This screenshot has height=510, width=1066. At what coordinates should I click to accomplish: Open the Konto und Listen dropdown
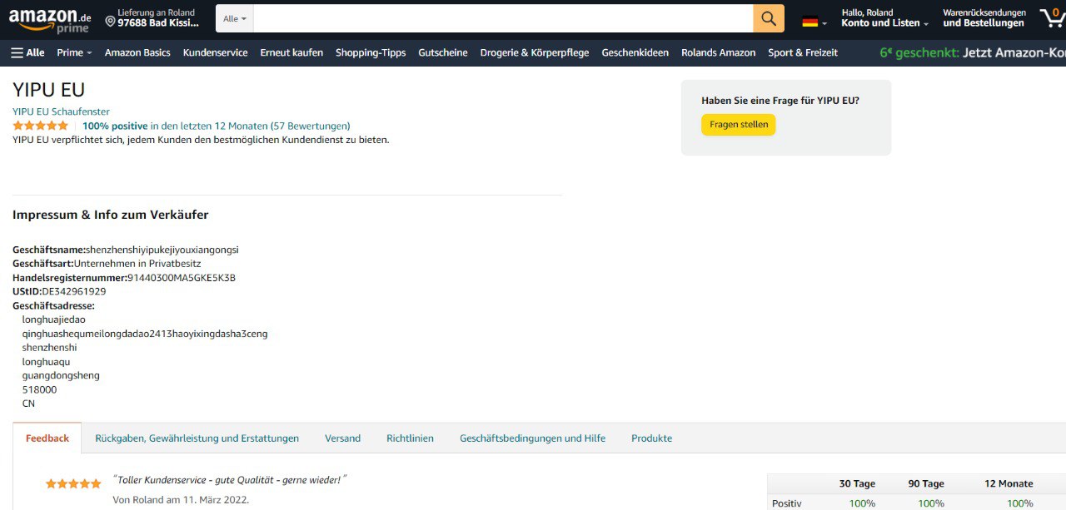click(884, 18)
